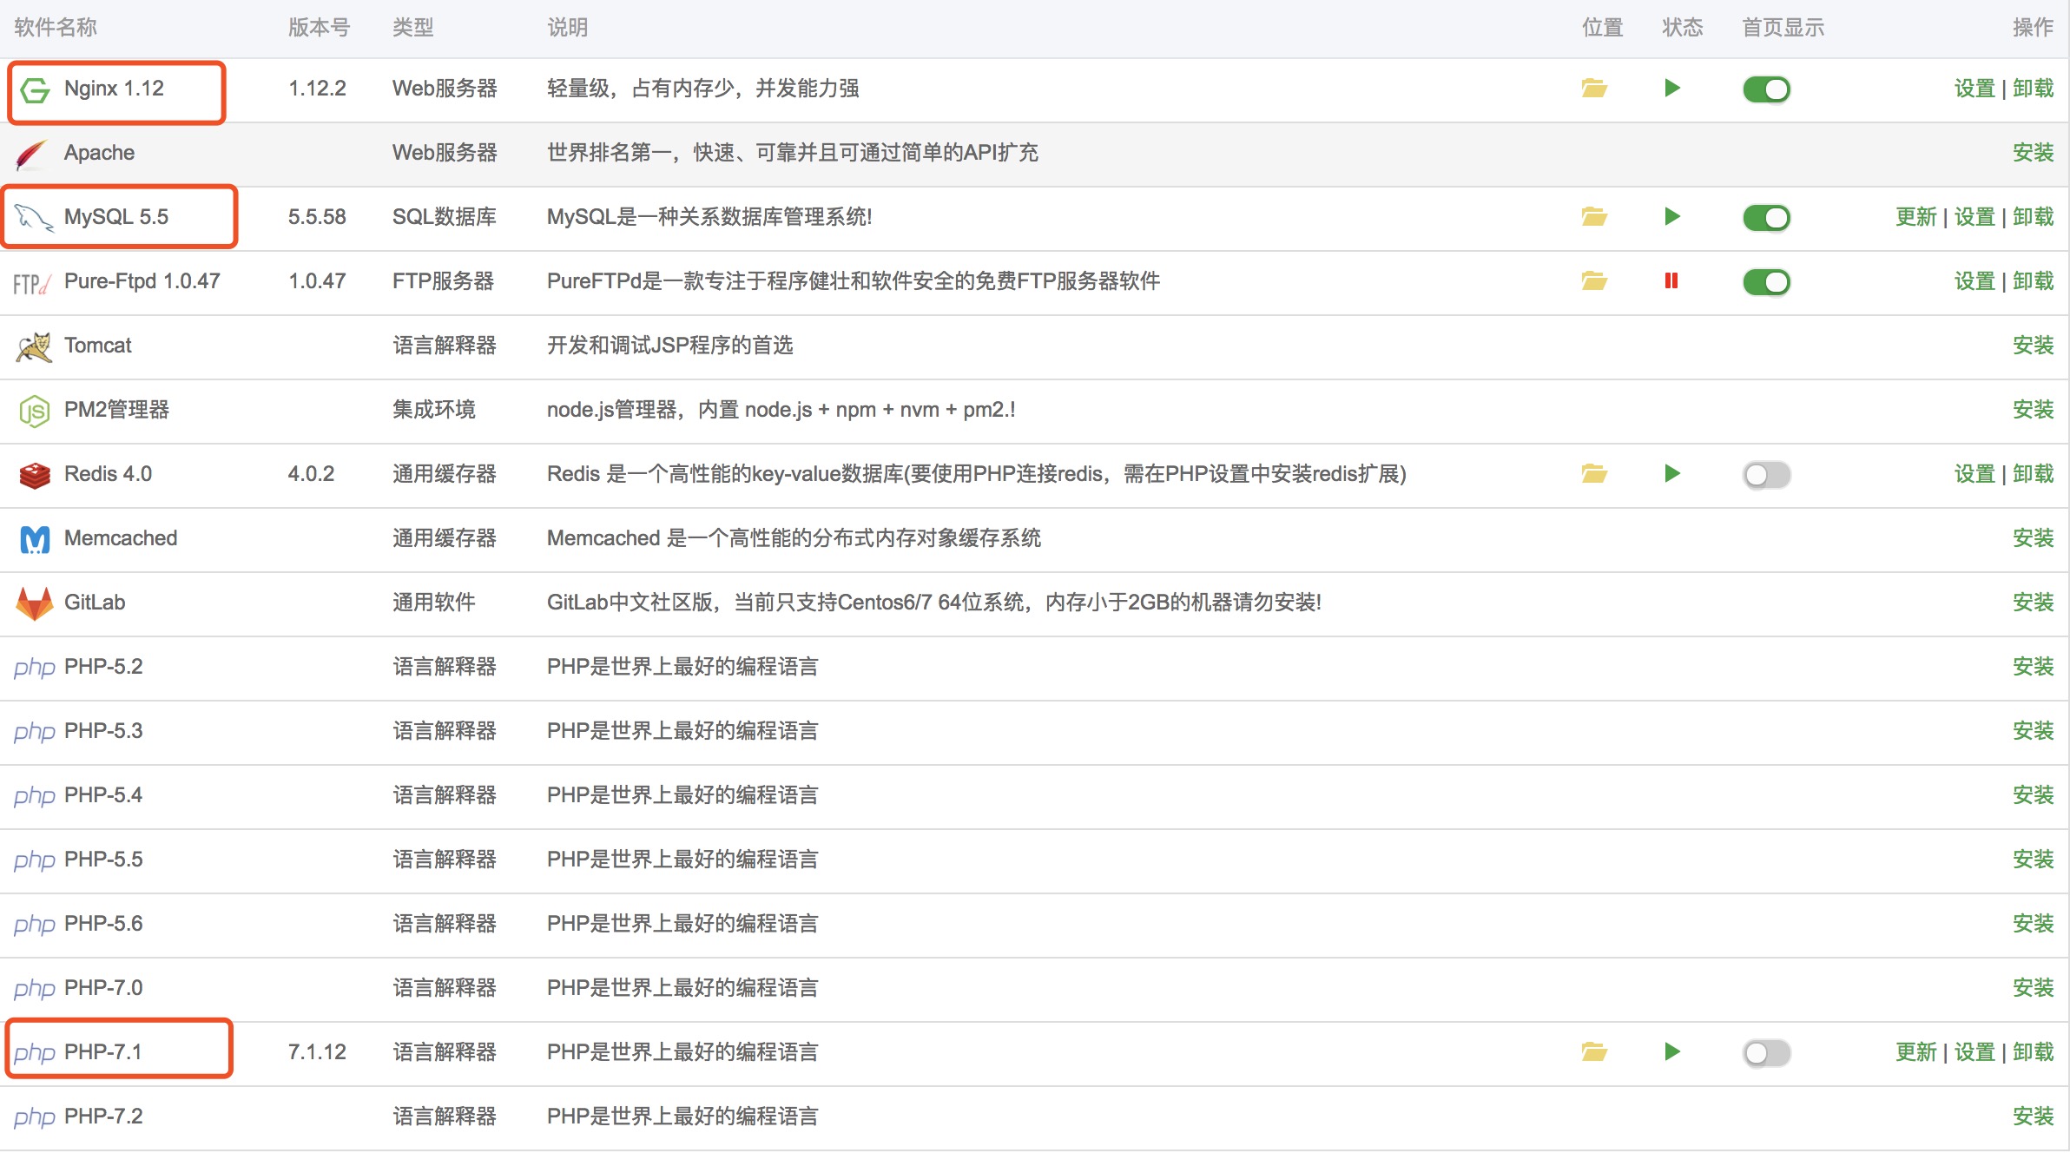
Task: Click the Pure-Ftpd red paused status icon
Action: pyautogui.click(x=1671, y=281)
